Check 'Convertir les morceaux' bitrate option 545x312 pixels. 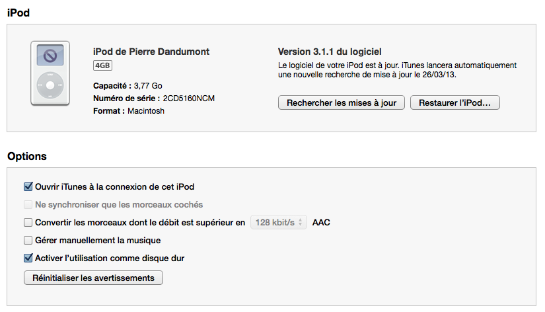click(x=28, y=223)
